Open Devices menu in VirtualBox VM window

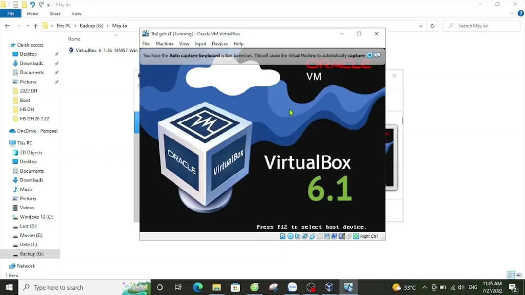[x=220, y=44]
